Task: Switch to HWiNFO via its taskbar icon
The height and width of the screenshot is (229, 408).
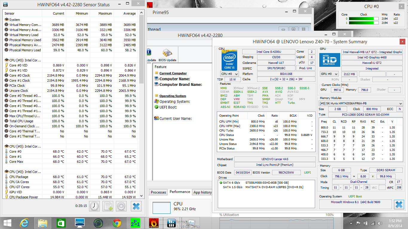Action: pyautogui.click(x=171, y=223)
